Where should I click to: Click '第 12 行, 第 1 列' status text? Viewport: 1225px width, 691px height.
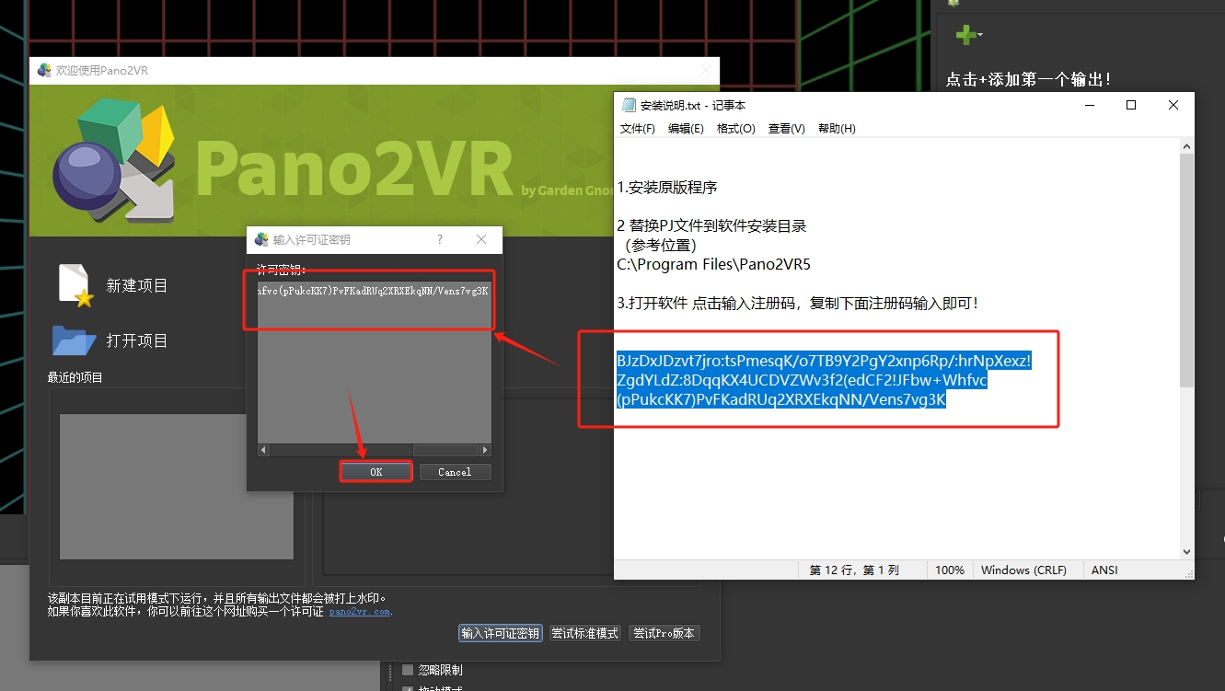click(854, 570)
